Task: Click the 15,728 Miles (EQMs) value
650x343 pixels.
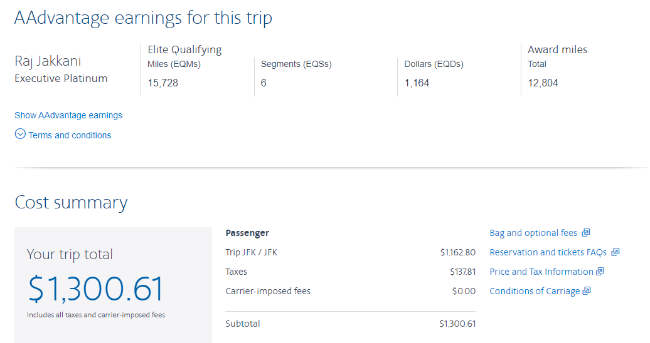Action: click(x=162, y=83)
